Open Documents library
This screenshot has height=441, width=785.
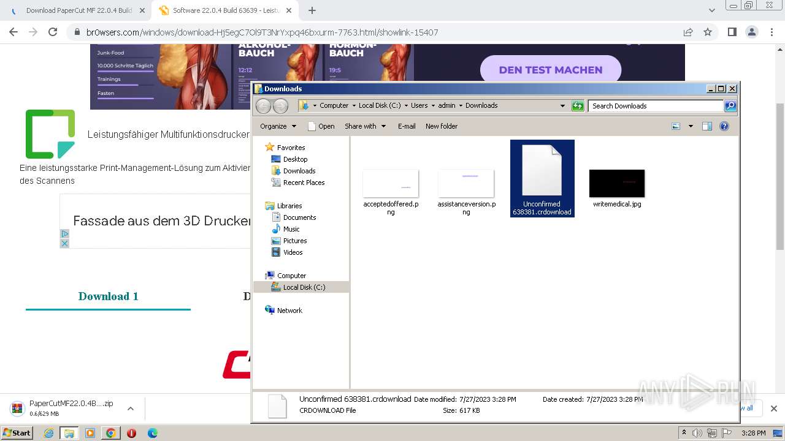(x=294, y=217)
